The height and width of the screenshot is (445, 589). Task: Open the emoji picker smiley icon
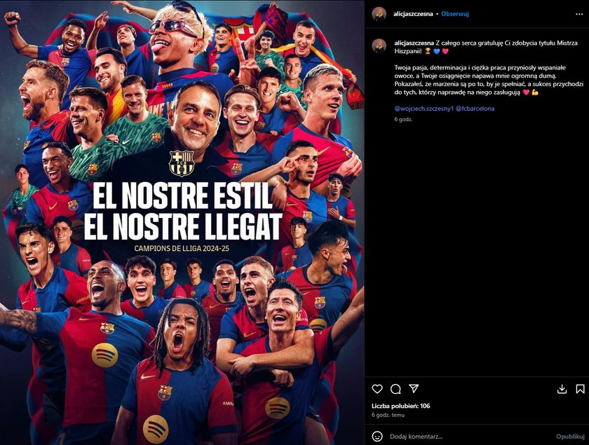(377, 437)
